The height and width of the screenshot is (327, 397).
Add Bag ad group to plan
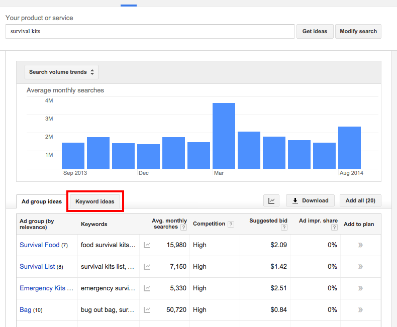pos(360,310)
